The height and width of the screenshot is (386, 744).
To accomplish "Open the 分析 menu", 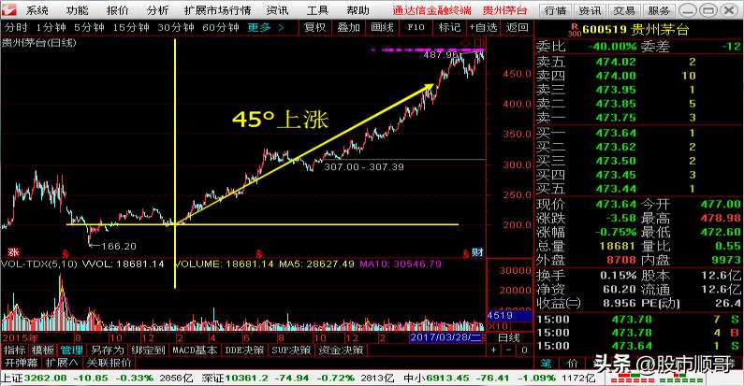I will pyautogui.click(x=157, y=10).
